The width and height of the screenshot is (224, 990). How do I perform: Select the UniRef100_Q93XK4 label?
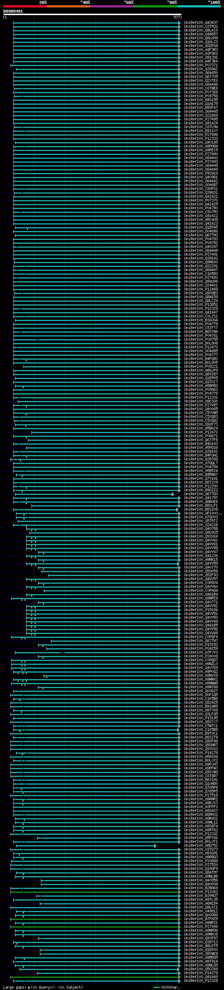(201, 537)
